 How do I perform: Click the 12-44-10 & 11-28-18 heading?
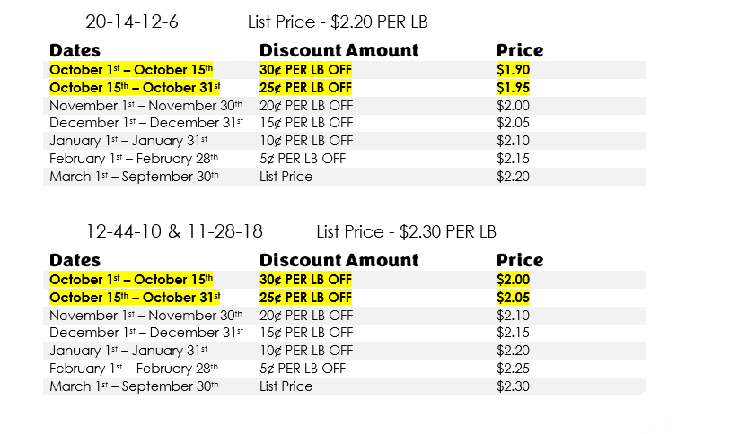[x=174, y=231]
